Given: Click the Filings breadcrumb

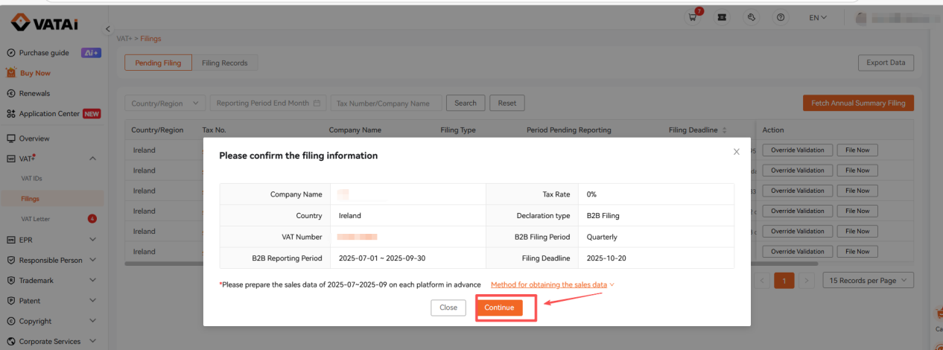Looking at the screenshot, I should 150,39.
